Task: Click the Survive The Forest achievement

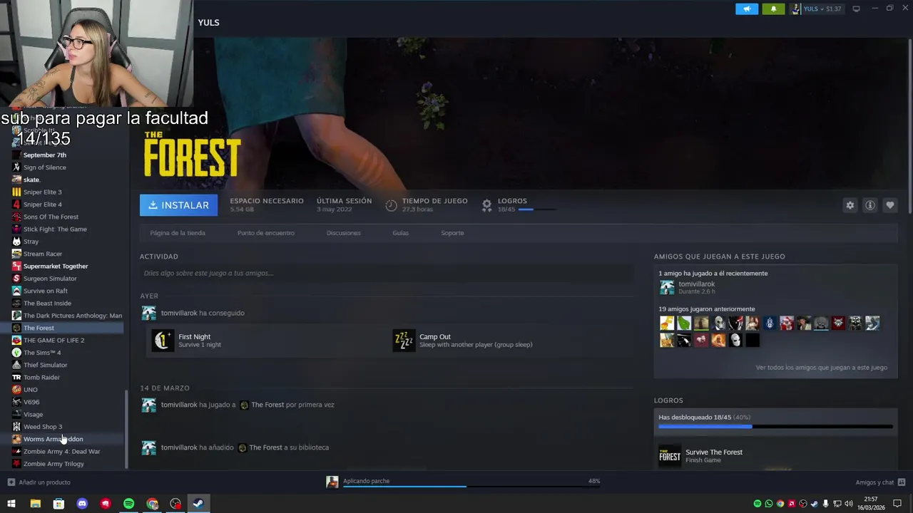Action: 713,452
